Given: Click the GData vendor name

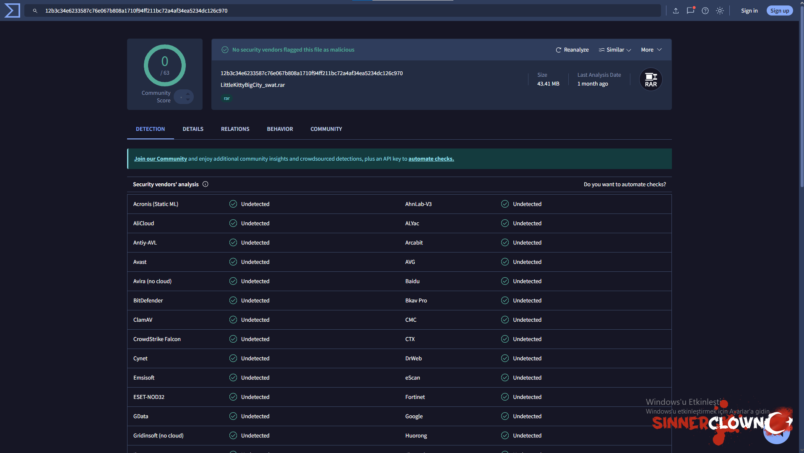Looking at the screenshot, I should tap(141, 417).
